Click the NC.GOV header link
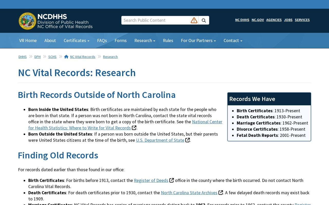Viewport: 329px width, 205px height. point(258,20)
